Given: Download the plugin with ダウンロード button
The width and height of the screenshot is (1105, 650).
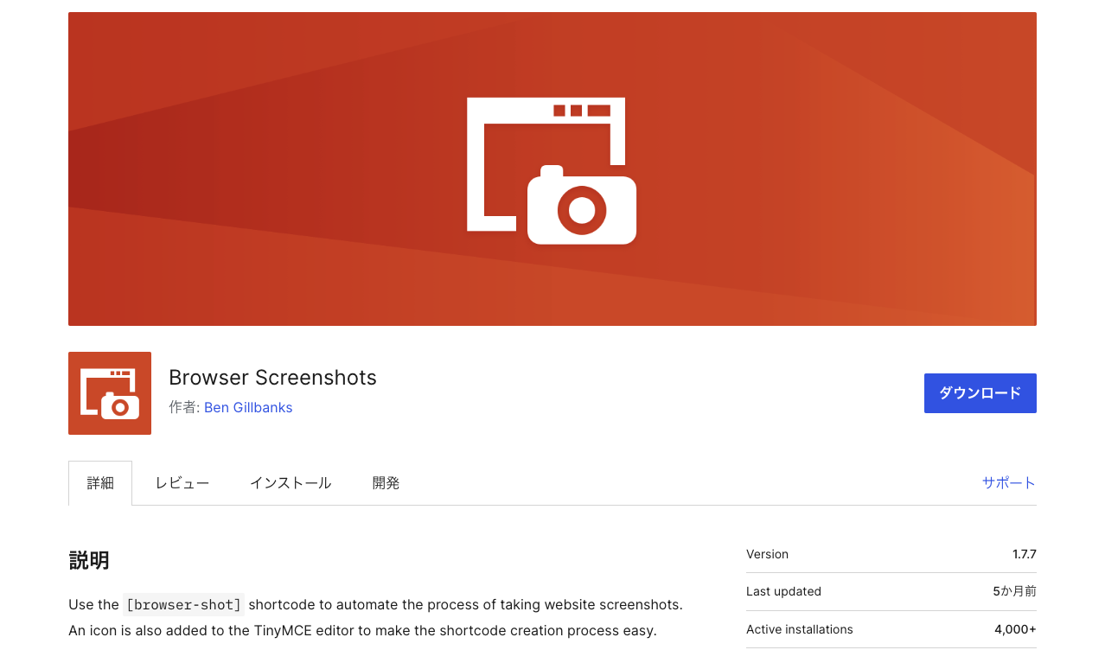Looking at the screenshot, I should coord(980,393).
